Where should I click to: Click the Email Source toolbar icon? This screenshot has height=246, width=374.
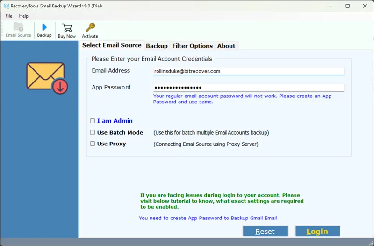click(x=18, y=30)
